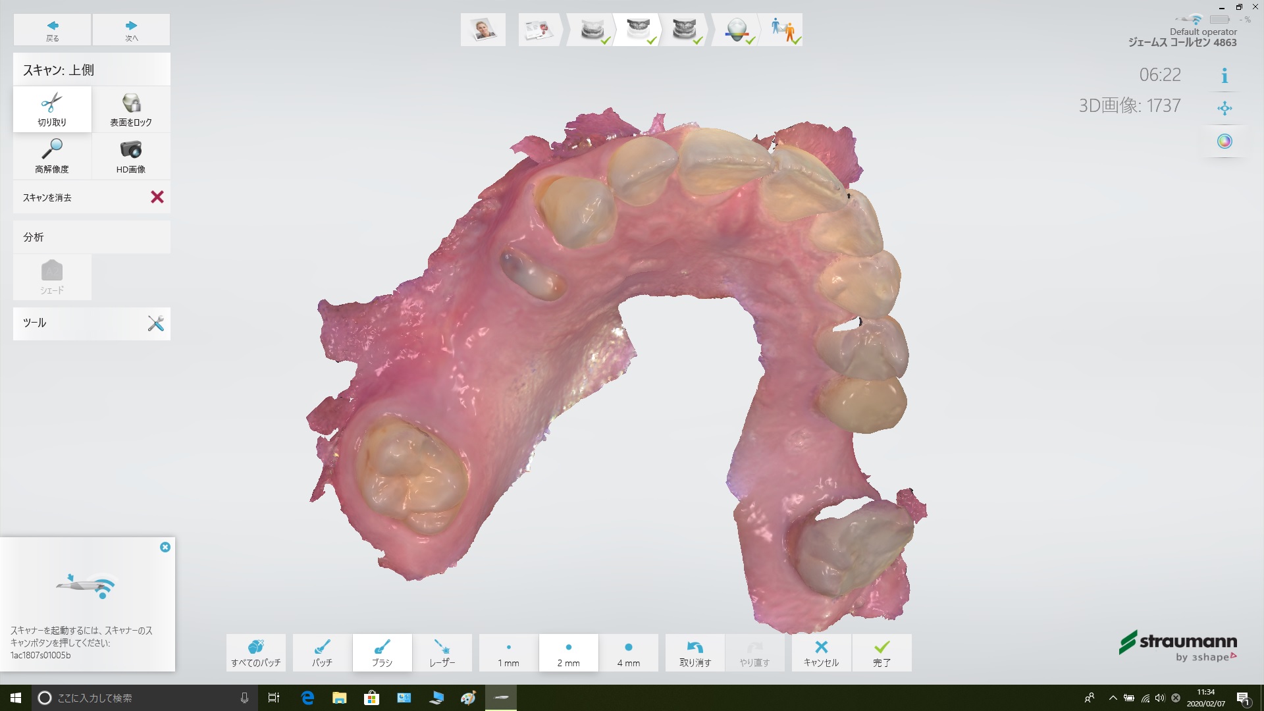Image resolution: width=1264 pixels, height=711 pixels.
Task: Set brush size to 2 mm
Action: [568, 652]
